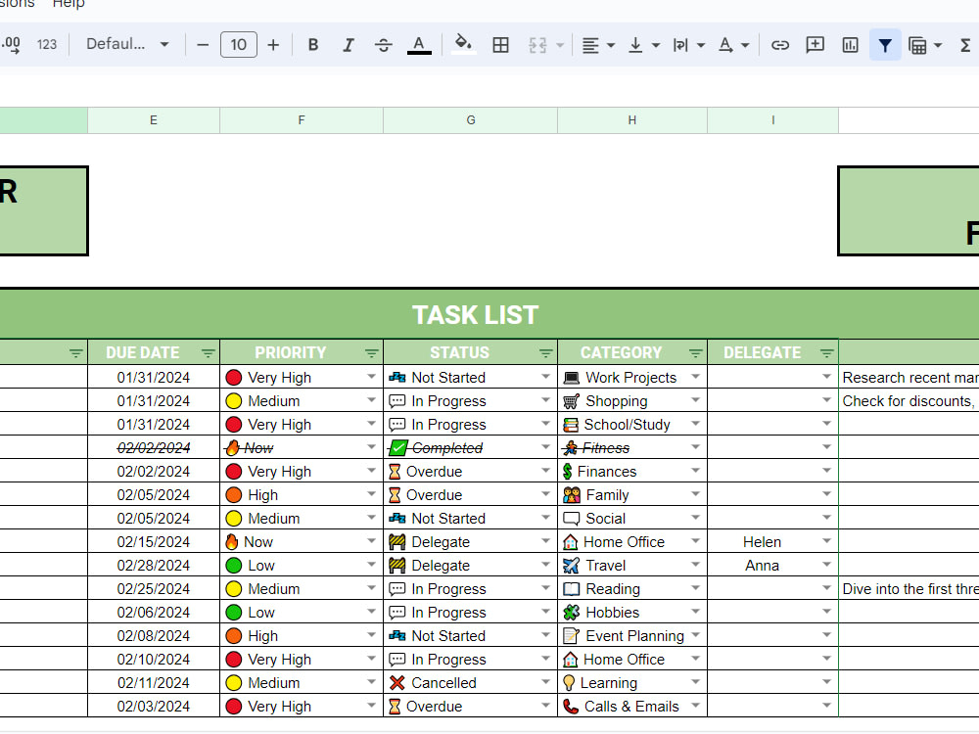979x734 pixels.
Task: Select column F header
Action: pos(302,120)
